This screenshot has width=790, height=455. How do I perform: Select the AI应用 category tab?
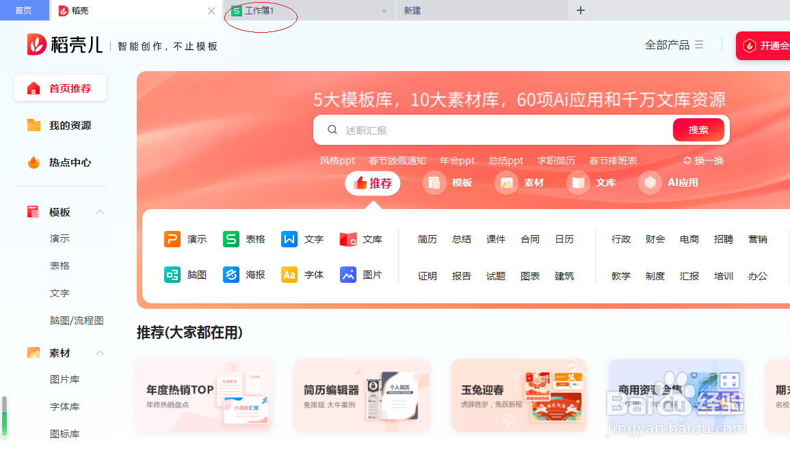pos(668,182)
